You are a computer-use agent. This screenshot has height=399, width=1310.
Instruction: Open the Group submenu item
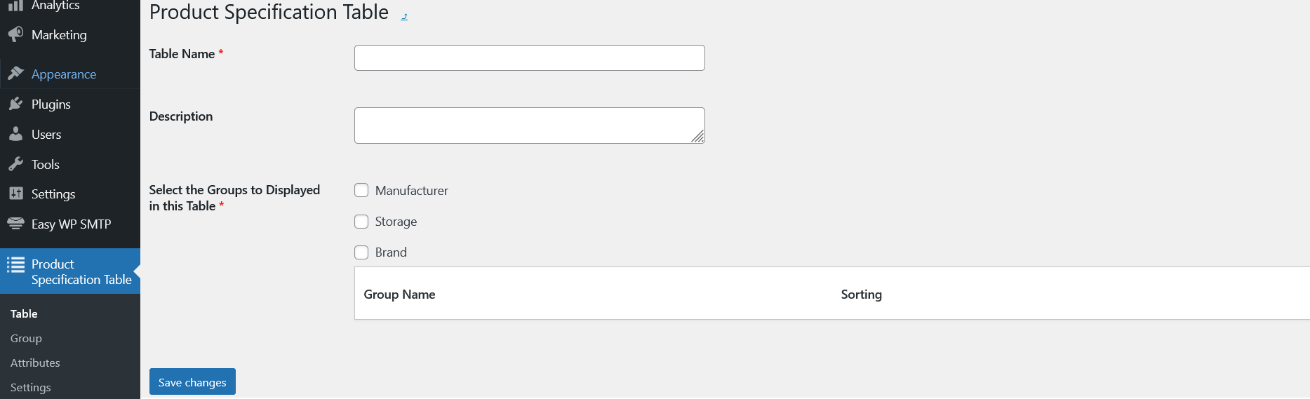pyautogui.click(x=26, y=338)
